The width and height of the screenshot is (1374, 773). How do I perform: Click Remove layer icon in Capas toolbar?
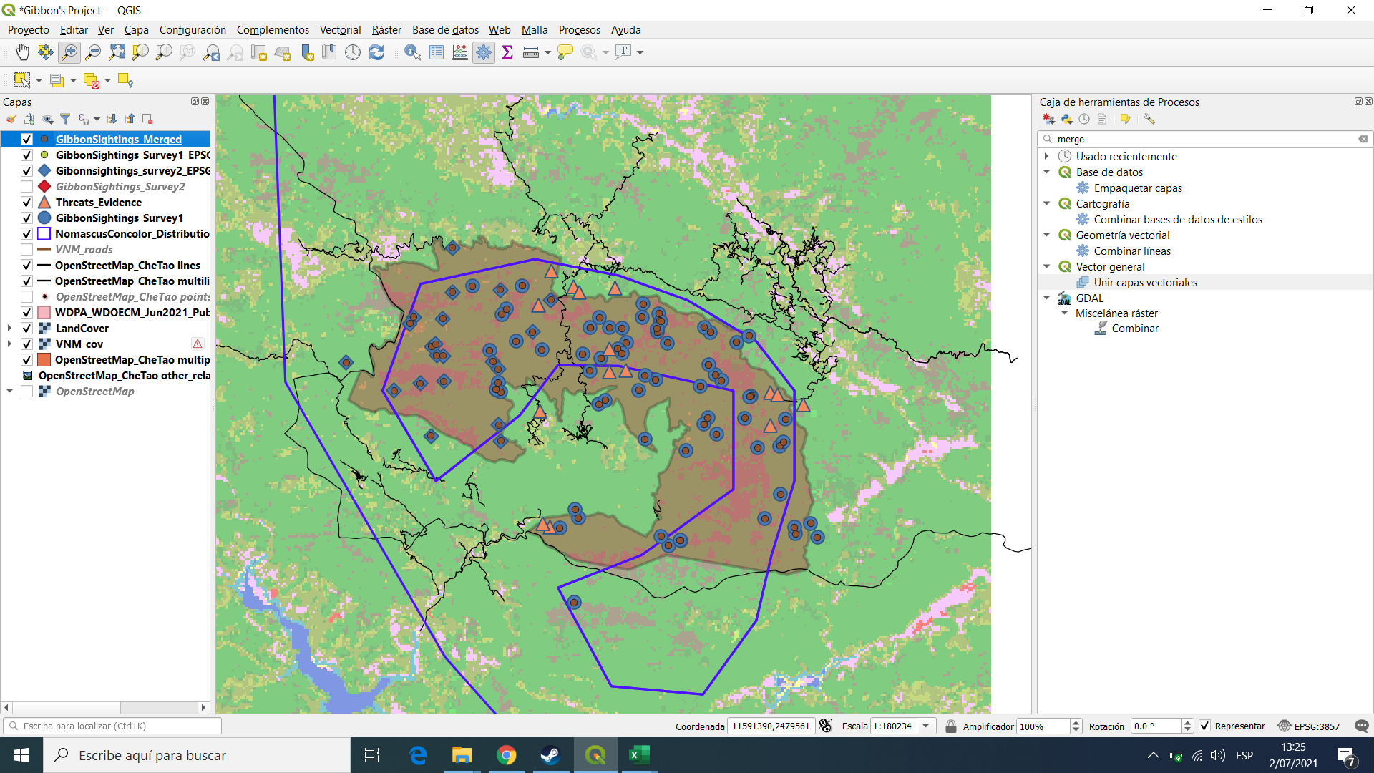tap(147, 119)
